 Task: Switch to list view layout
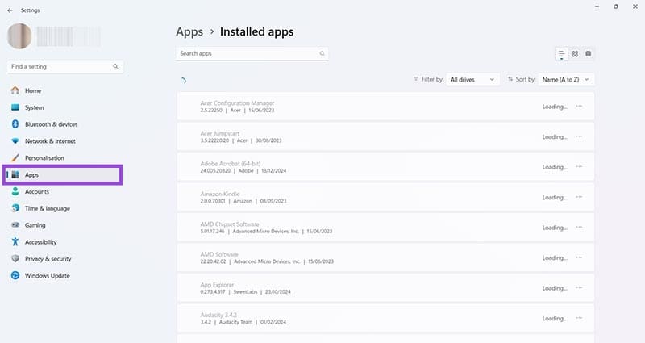coord(561,54)
